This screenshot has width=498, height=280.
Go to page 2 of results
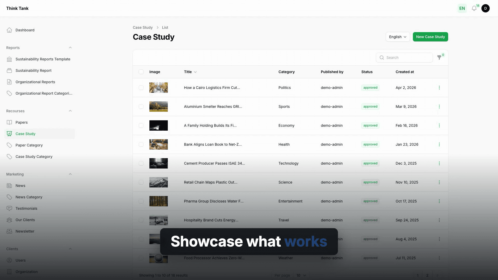click(427, 275)
